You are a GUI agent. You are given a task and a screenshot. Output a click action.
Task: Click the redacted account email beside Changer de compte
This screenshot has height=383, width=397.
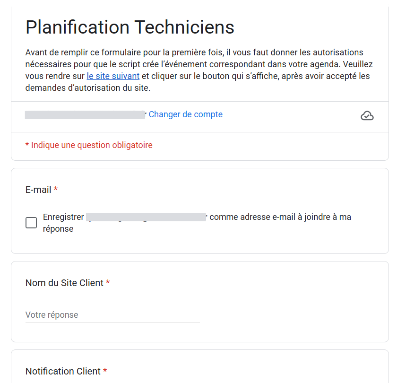pyautogui.click(x=86, y=115)
